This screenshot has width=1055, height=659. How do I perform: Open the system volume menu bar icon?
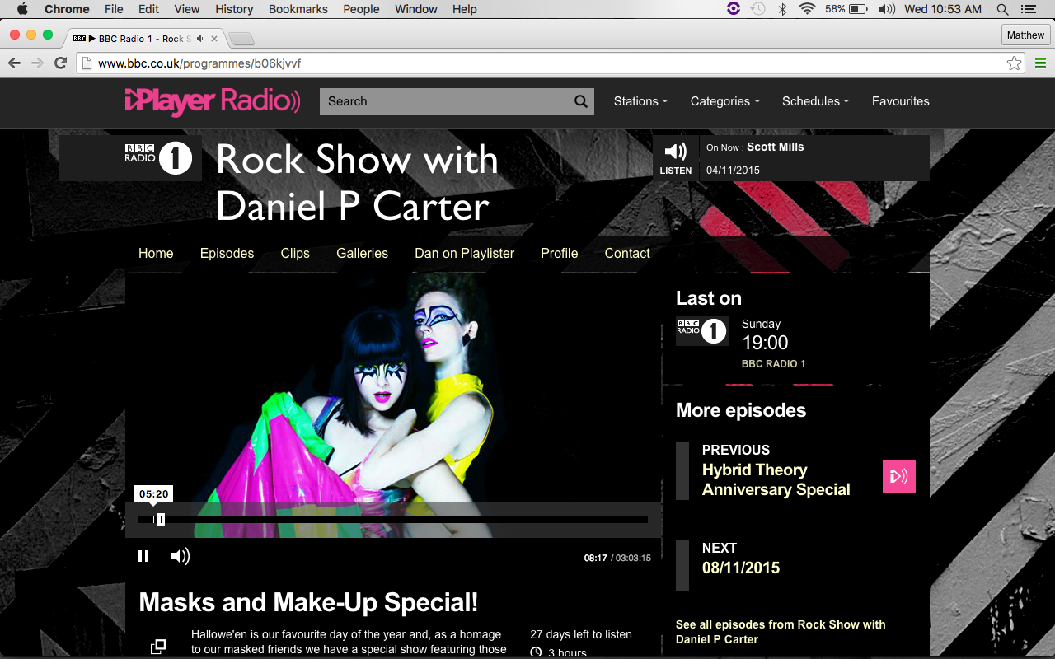[x=886, y=9]
